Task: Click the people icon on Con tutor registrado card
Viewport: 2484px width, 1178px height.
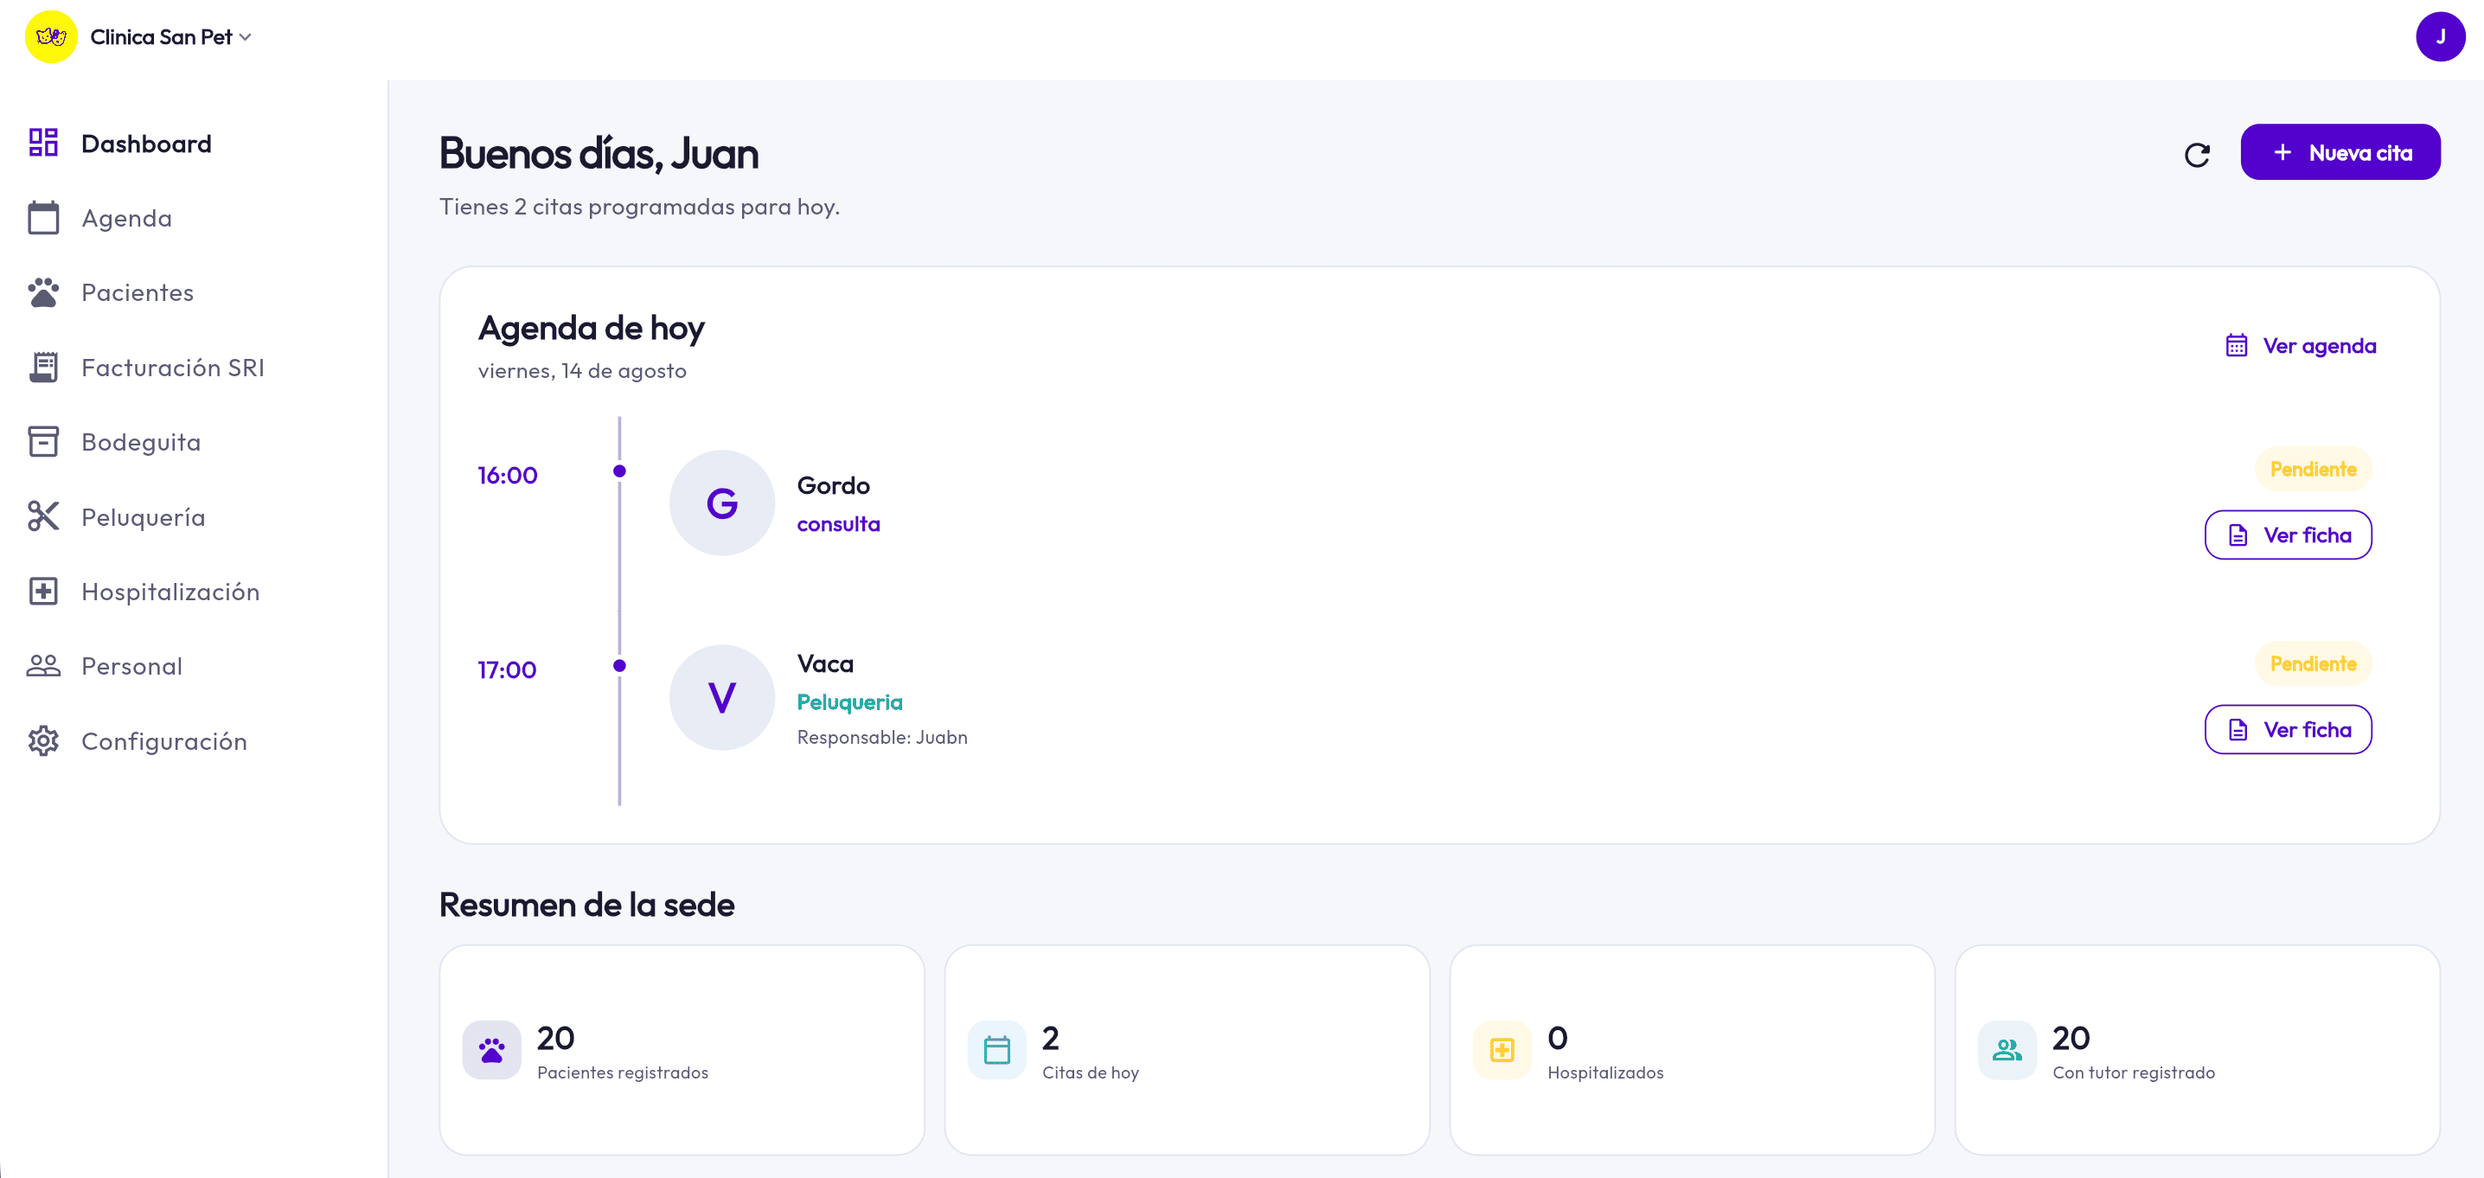Action: pos(2007,1050)
